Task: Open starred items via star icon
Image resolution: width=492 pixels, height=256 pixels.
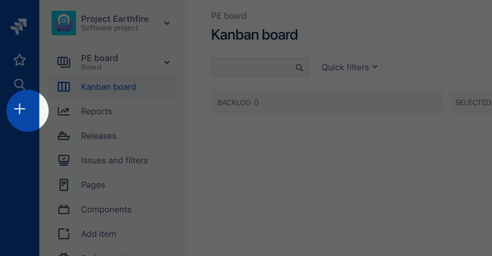Action: [x=20, y=60]
